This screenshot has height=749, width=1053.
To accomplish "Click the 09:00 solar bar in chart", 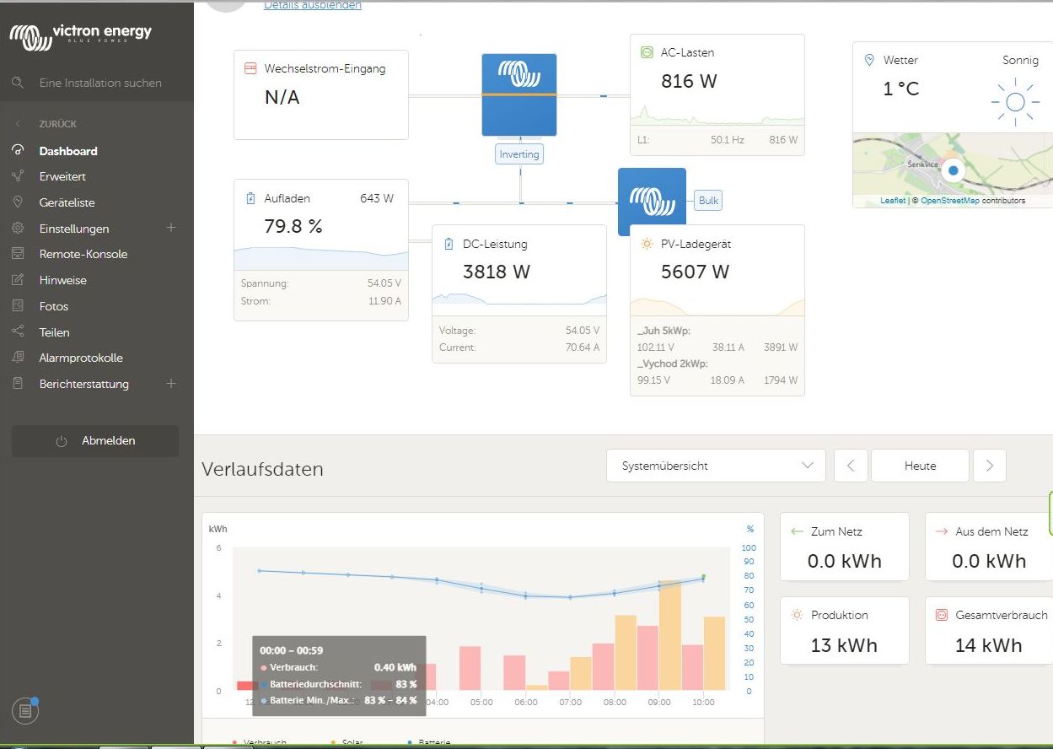I will click(x=670, y=636).
